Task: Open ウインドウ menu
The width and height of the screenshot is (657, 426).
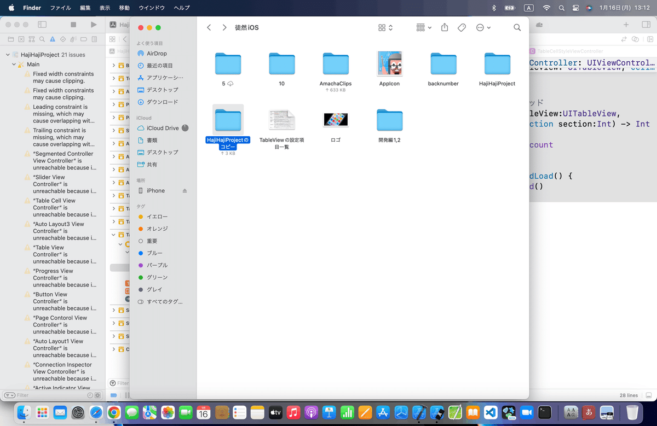Action: coord(152,8)
